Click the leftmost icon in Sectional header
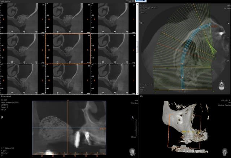The image size is (231, 158). pos(127,1)
